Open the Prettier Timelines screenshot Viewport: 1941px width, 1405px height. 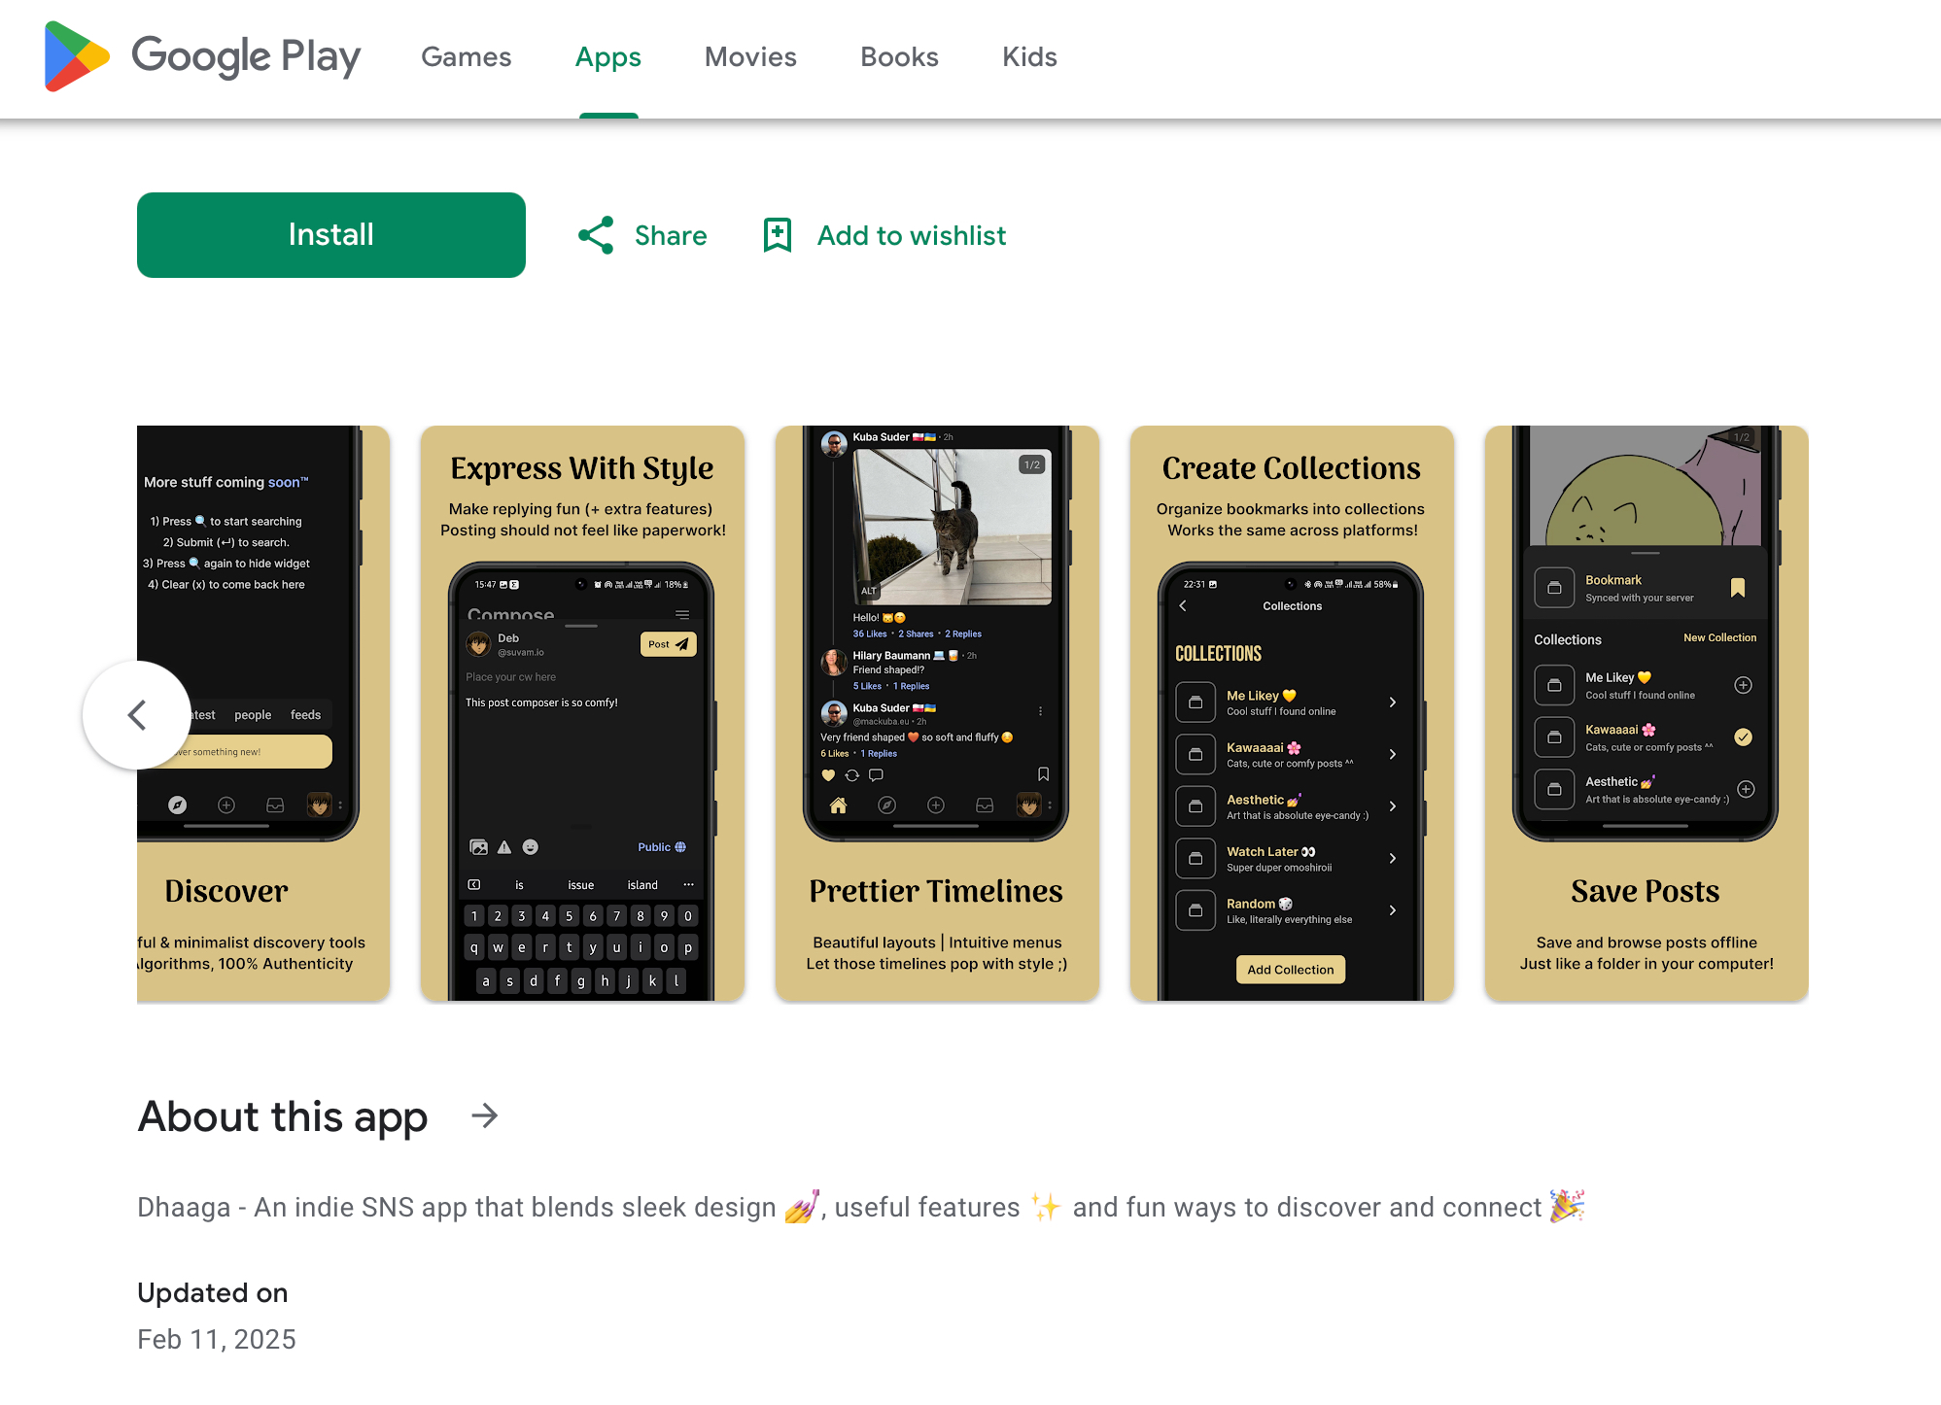point(937,713)
